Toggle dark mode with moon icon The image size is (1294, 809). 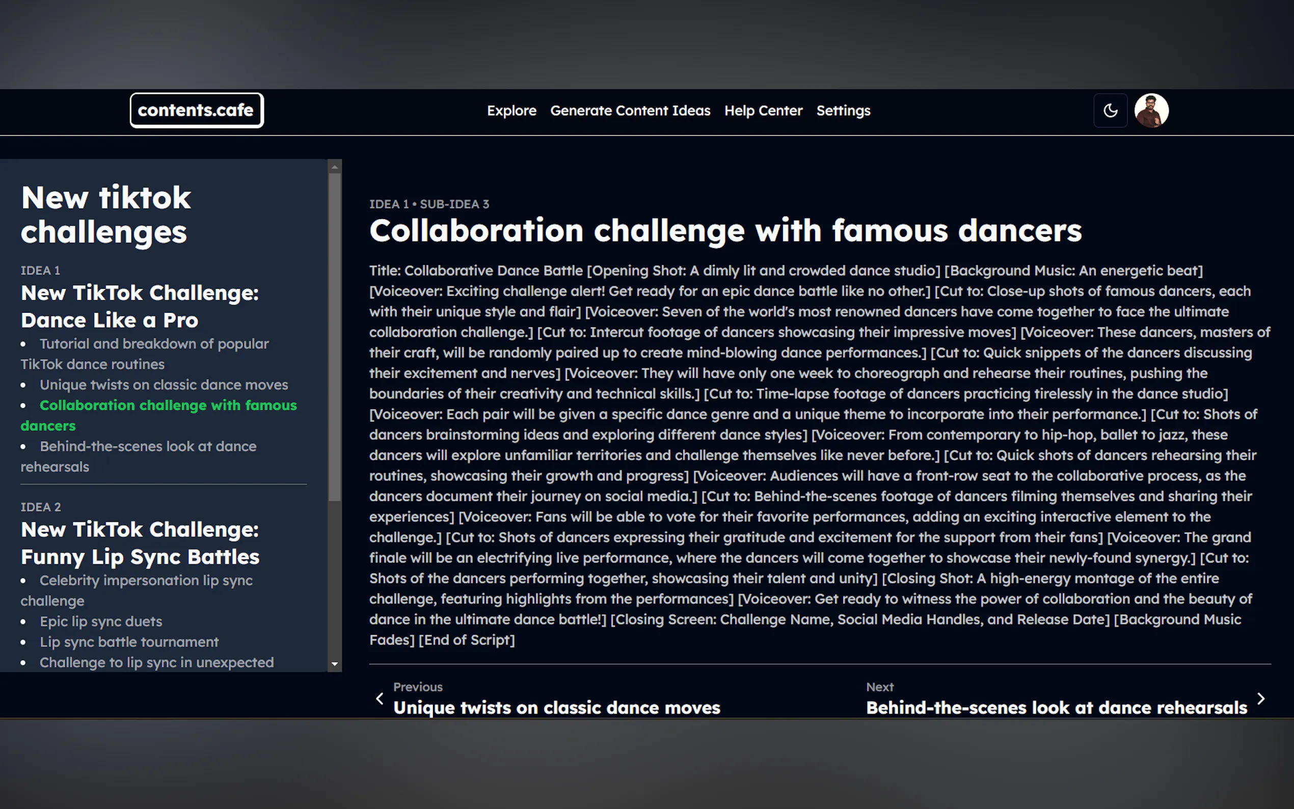1110,111
